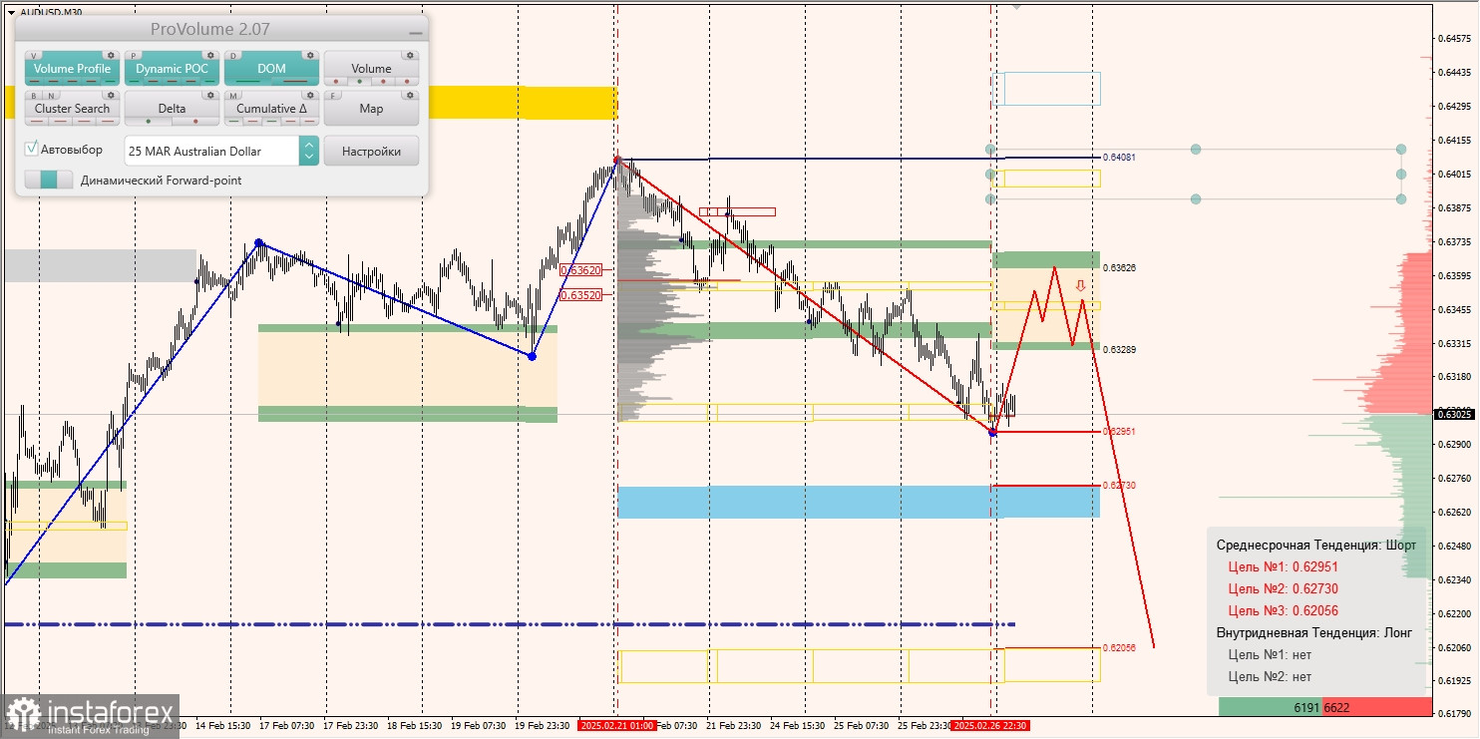
Task: Click the V hotkey tag on Volume Profile
Action: (35, 56)
